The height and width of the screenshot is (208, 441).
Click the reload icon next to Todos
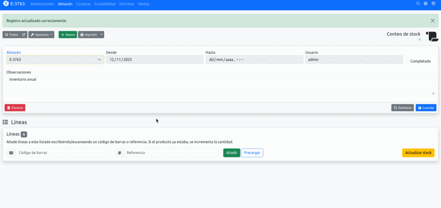[24, 34]
